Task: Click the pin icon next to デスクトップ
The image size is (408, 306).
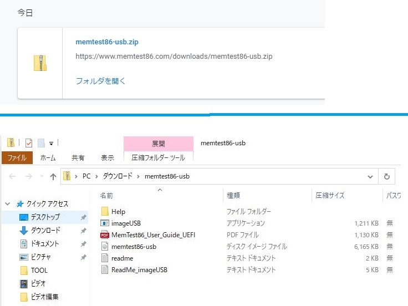Action: (x=83, y=217)
